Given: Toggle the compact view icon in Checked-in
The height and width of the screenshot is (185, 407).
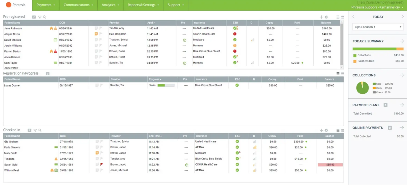Looking at the screenshot, I should (x=343, y=130).
